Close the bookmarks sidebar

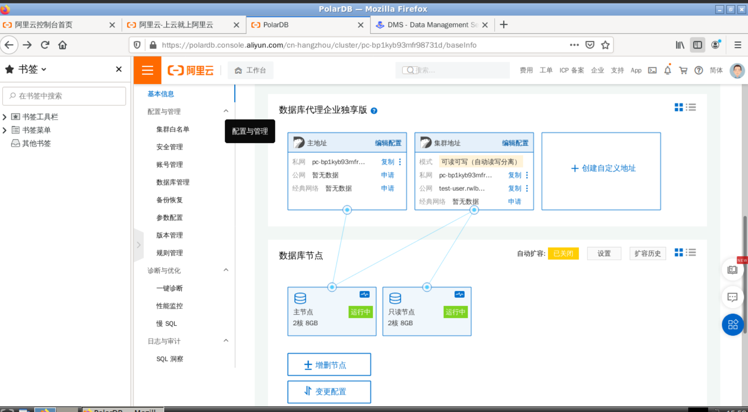119,69
